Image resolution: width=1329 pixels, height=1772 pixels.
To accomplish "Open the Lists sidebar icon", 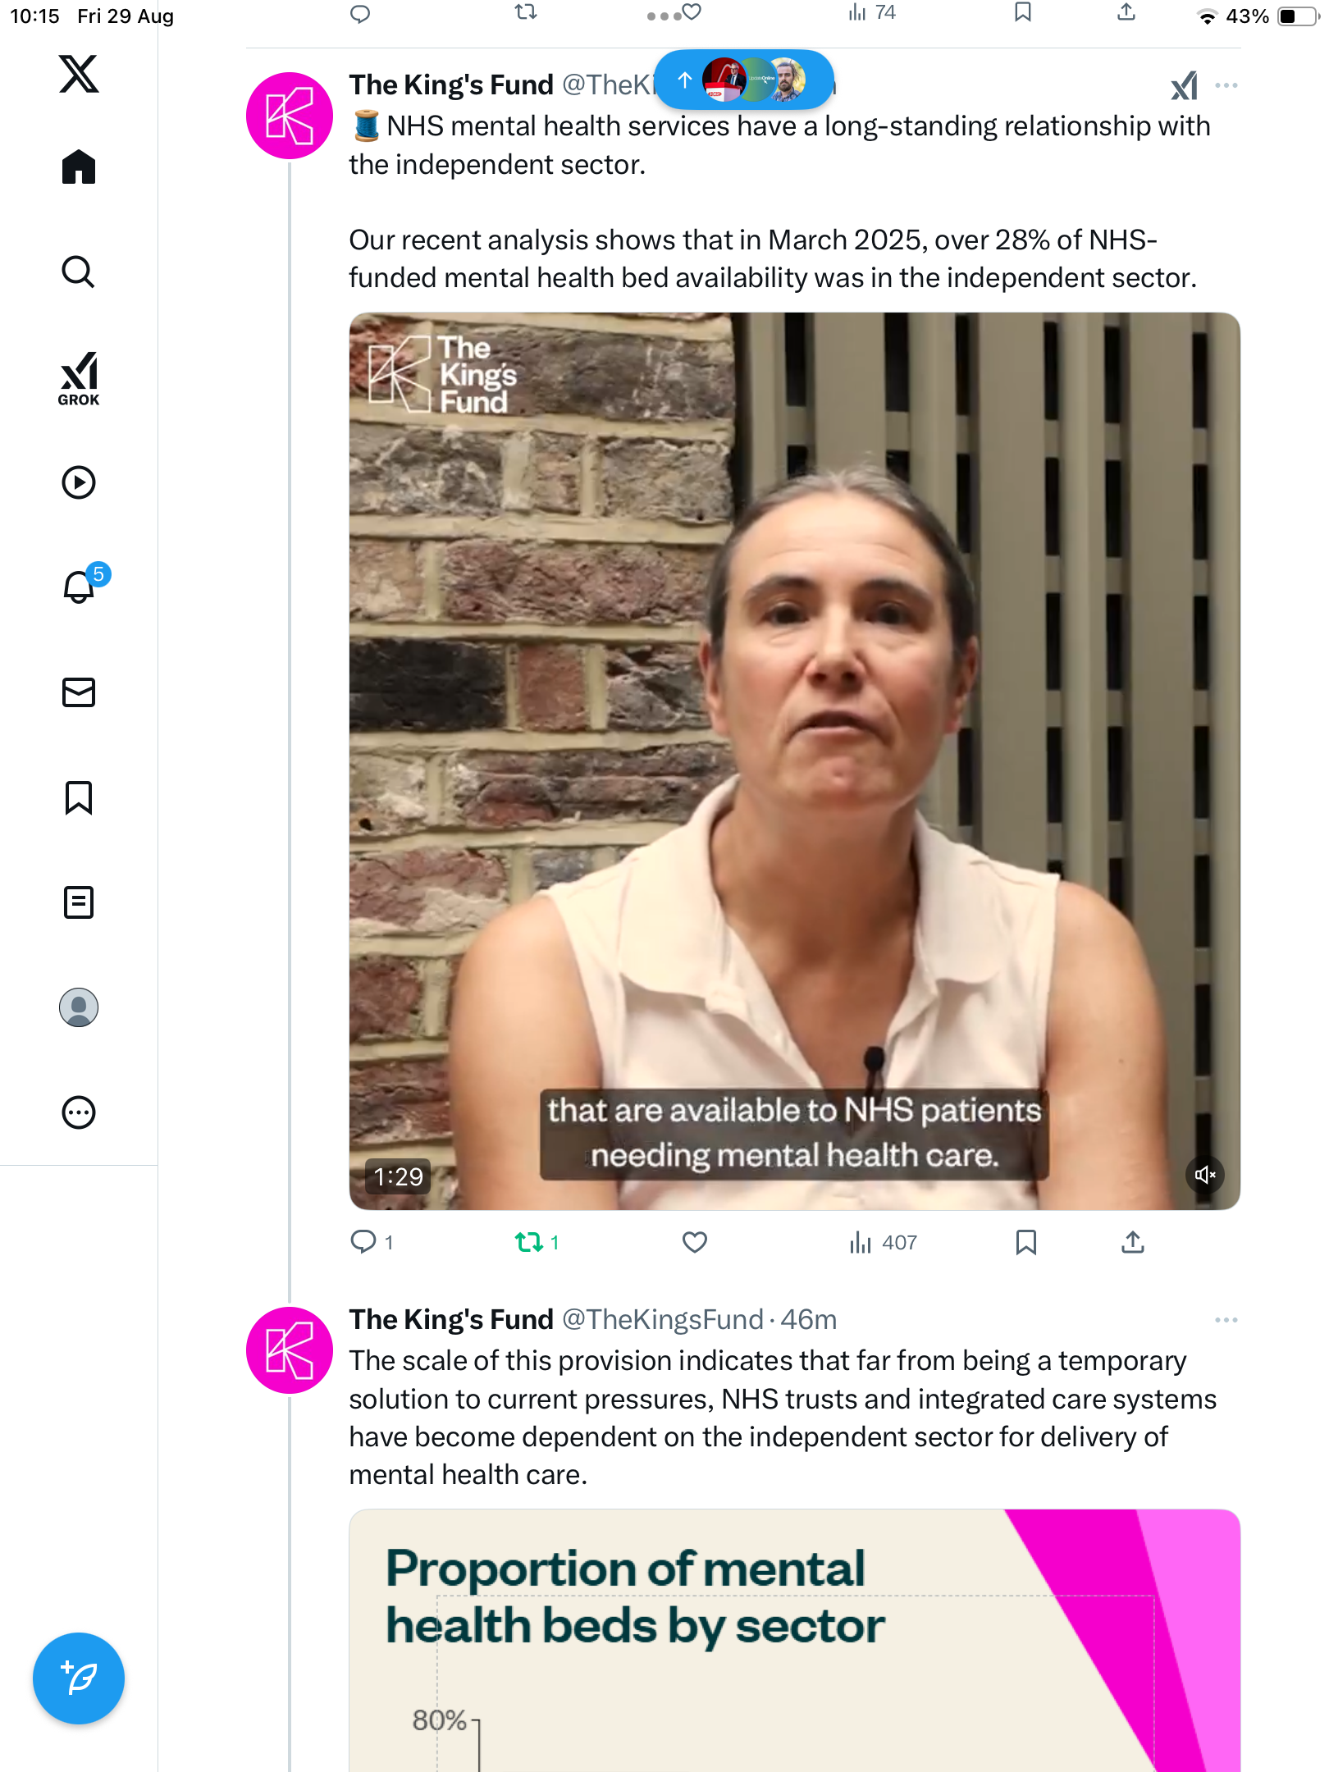I will [x=79, y=902].
